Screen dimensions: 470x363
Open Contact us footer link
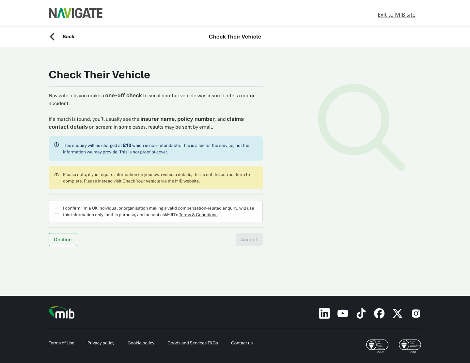pyautogui.click(x=242, y=343)
